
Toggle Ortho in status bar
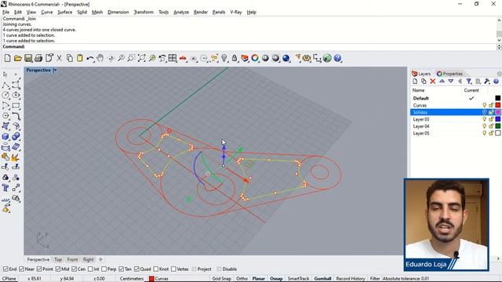pos(242,279)
